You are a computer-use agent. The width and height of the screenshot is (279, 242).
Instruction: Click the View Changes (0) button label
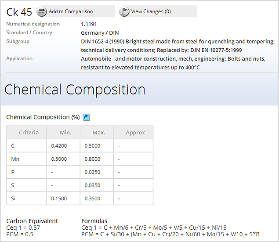pyautogui.click(x=151, y=11)
